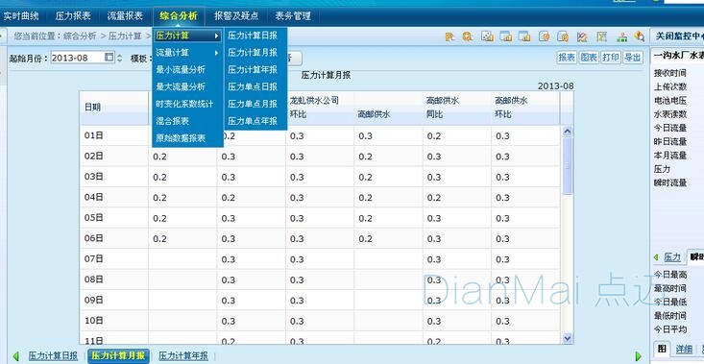Click the table scrollbar up arrow
The image size is (704, 364).
567,132
